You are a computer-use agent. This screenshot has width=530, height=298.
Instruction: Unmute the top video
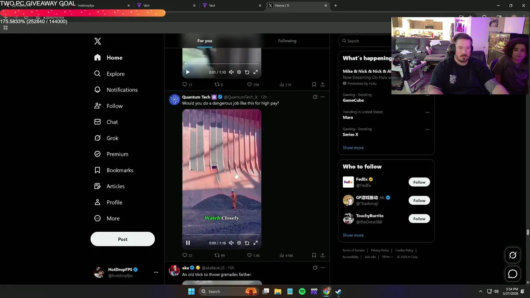pyautogui.click(x=231, y=72)
